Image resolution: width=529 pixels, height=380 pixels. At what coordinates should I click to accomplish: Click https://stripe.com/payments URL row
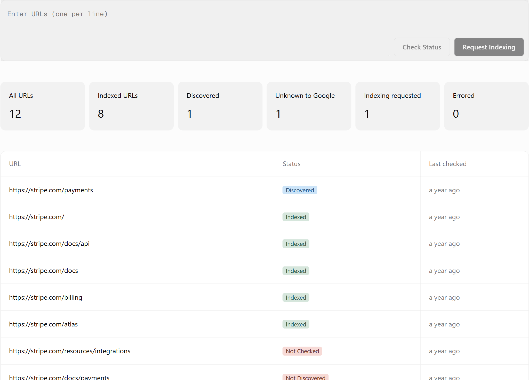click(x=264, y=190)
